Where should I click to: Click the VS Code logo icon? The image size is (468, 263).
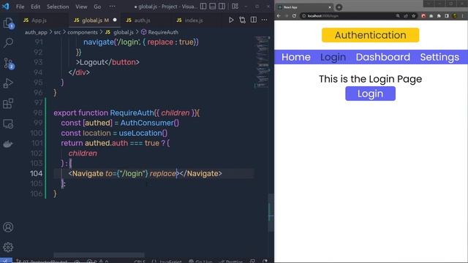(x=6, y=7)
